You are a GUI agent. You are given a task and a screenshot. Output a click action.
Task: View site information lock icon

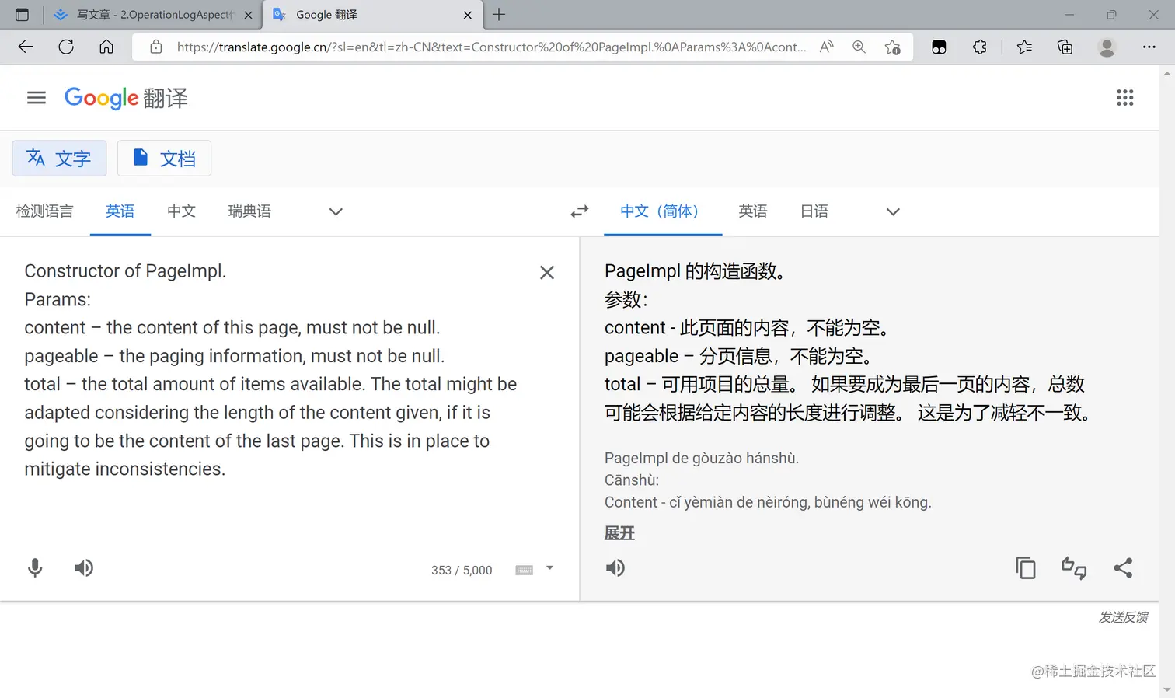[156, 47]
